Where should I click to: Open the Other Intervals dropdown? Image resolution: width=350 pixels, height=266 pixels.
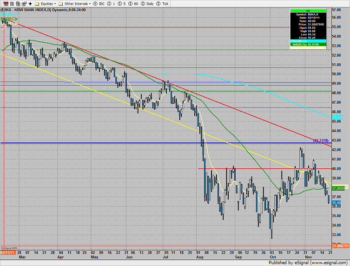tap(74, 4)
